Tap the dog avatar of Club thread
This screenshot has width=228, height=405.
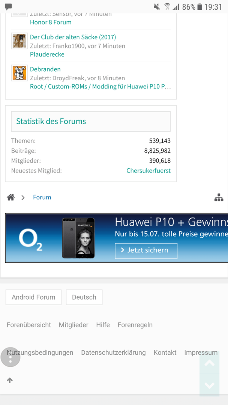[19, 41]
